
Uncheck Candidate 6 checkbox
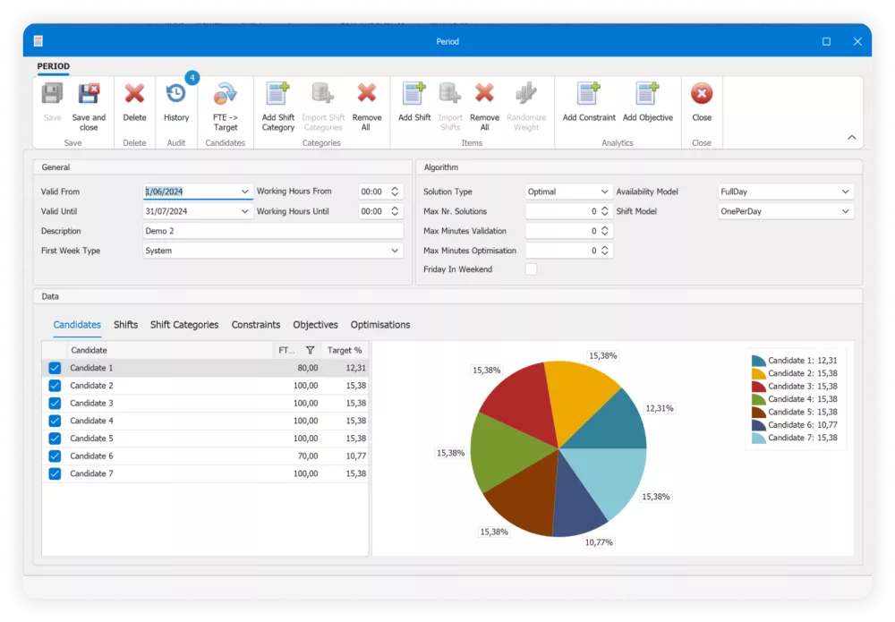(x=55, y=456)
